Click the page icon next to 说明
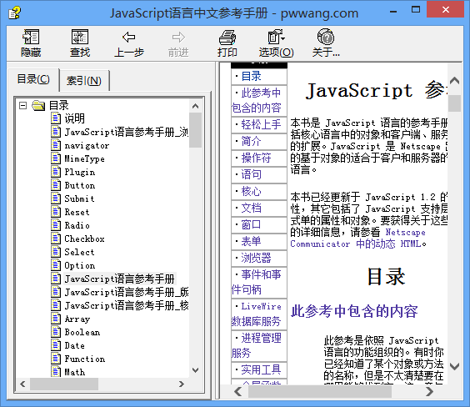The height and width of the screenshot is (407, 470). (x=56, y=118)
